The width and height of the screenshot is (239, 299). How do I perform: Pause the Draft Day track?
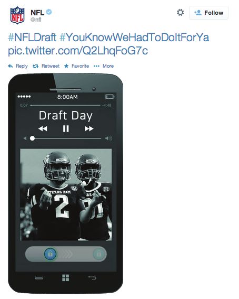[x=66, y=129]
